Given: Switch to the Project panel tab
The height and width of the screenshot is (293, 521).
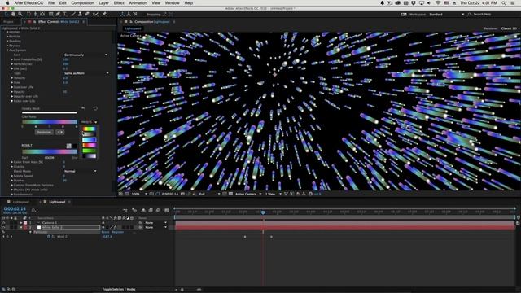Looking at the screenshot, I should (8, 22).
